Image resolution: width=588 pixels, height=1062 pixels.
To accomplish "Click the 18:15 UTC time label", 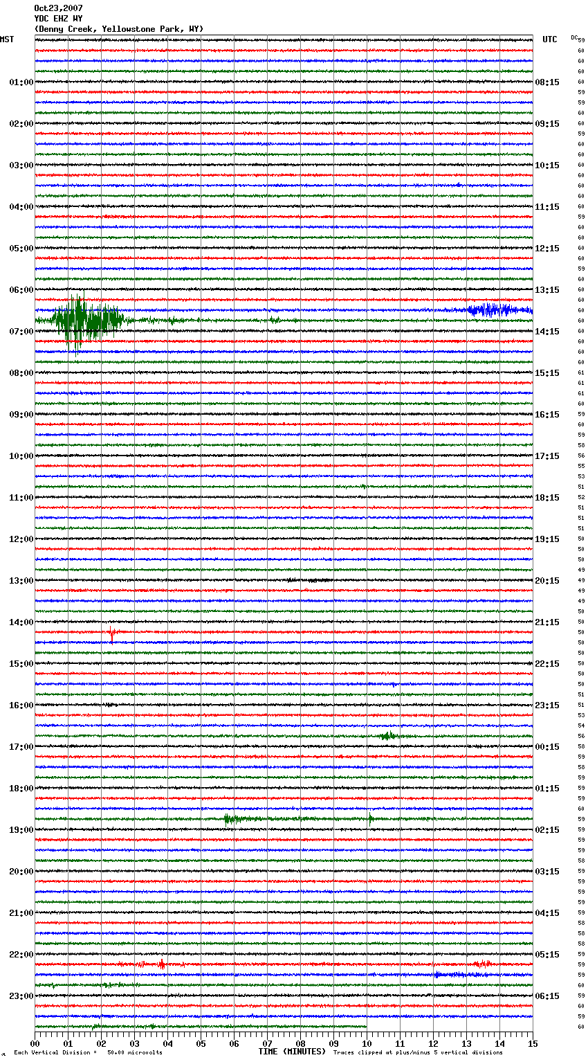I will click(547, 498).
